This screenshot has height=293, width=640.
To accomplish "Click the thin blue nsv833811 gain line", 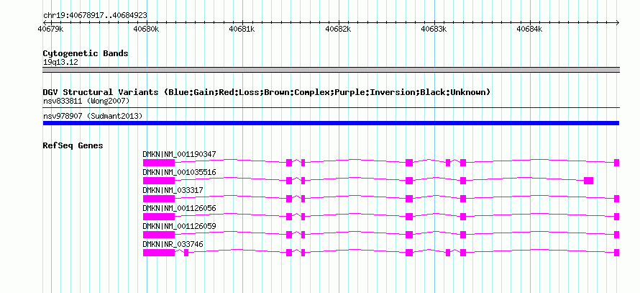I will 331,108.
